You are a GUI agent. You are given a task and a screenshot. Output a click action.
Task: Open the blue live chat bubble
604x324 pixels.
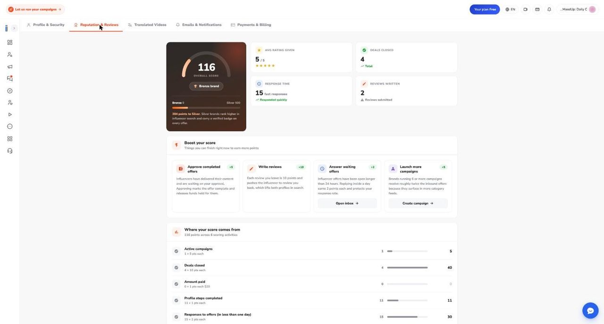click(x=590, y=310)
